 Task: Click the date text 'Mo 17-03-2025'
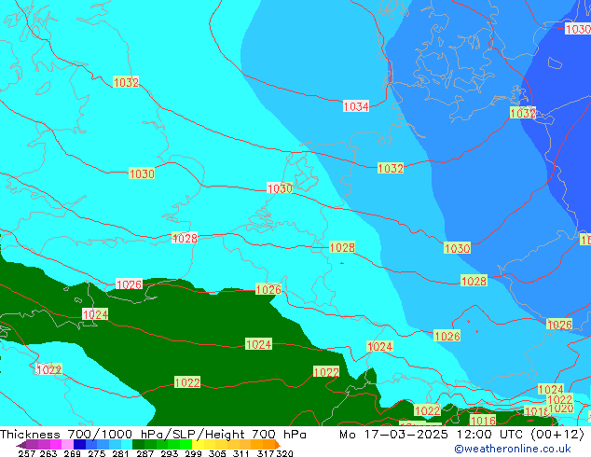[393, 435]
